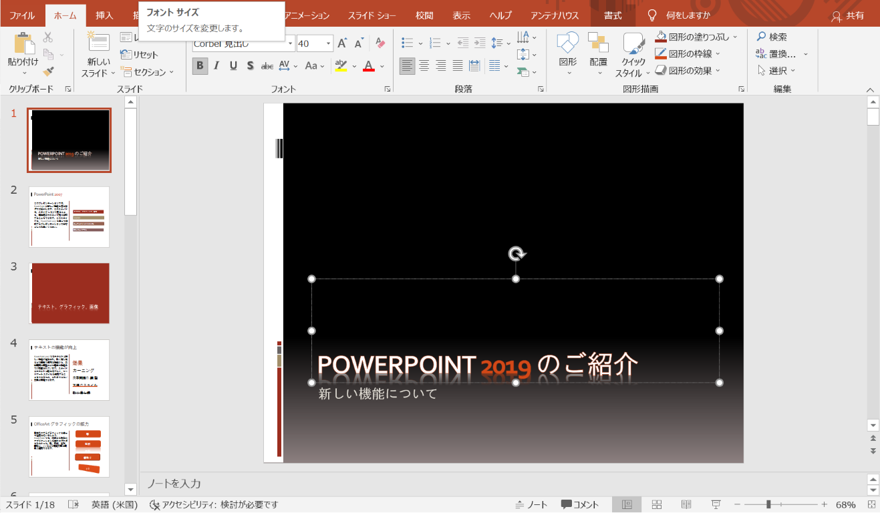The height and width of the screenshot is (513, 880).
Task: Click the zoom slider handle
Action: coord(768,504)
